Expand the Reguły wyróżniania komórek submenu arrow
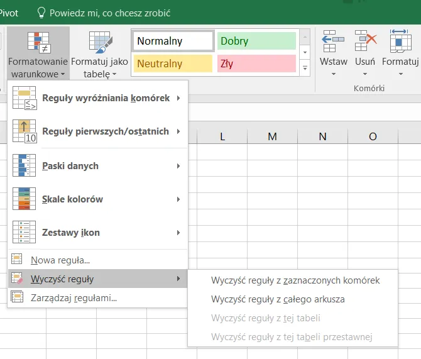The width and height of the screenshot is (421, 359). pyautogui.click(x=178, y=98)
